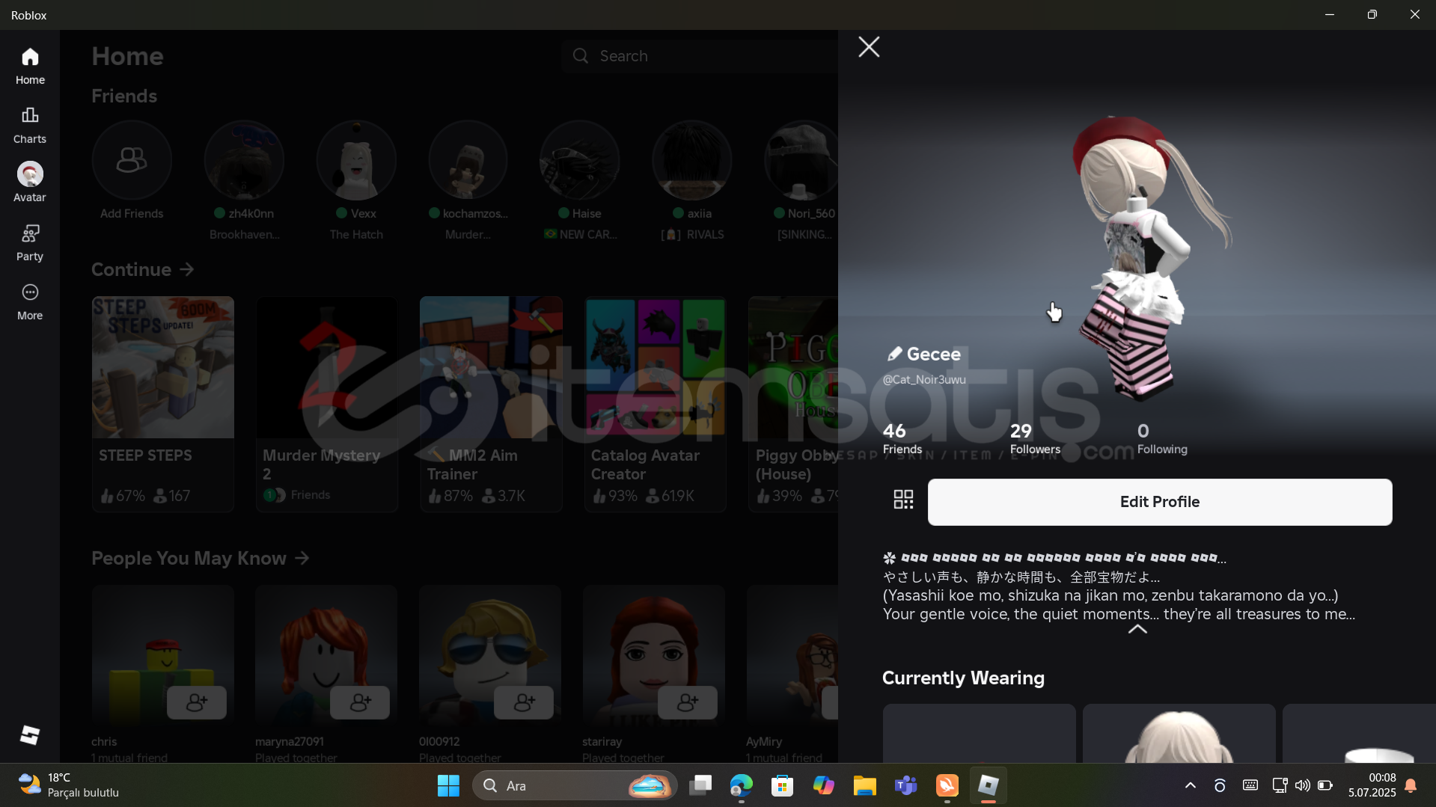Add maryna27091 as a friend
Image resolution: width=1436 pixels, height=807 pixels.
[x=360, y=702]
